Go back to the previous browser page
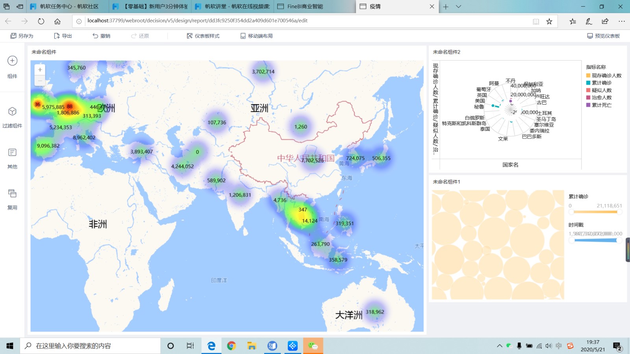The image size is (630, 354). tap(8, 21)
